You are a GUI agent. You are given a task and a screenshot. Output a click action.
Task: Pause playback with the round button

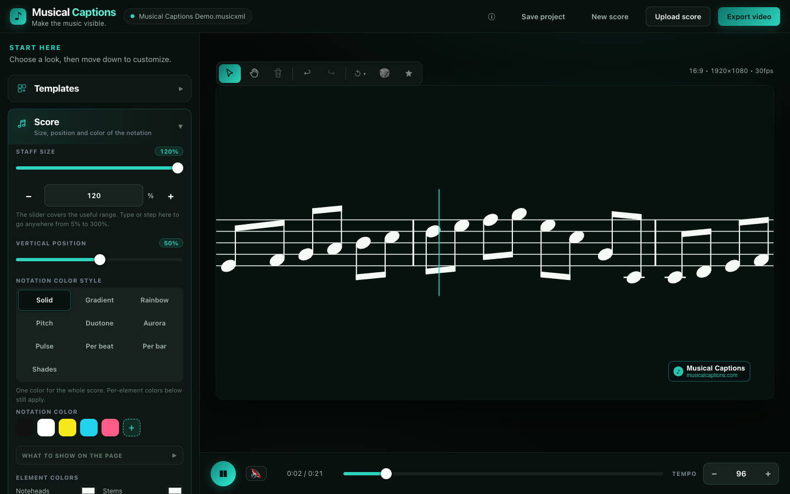223,474
